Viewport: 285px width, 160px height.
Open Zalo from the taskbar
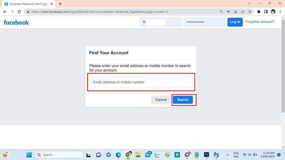click(x=157, y=155)
